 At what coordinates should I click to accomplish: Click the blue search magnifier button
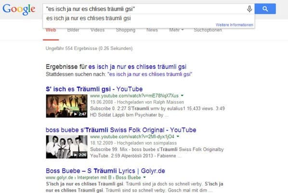tap(265, 9)
